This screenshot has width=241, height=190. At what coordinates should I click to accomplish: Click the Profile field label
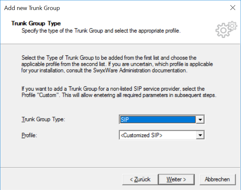point(29,135)
